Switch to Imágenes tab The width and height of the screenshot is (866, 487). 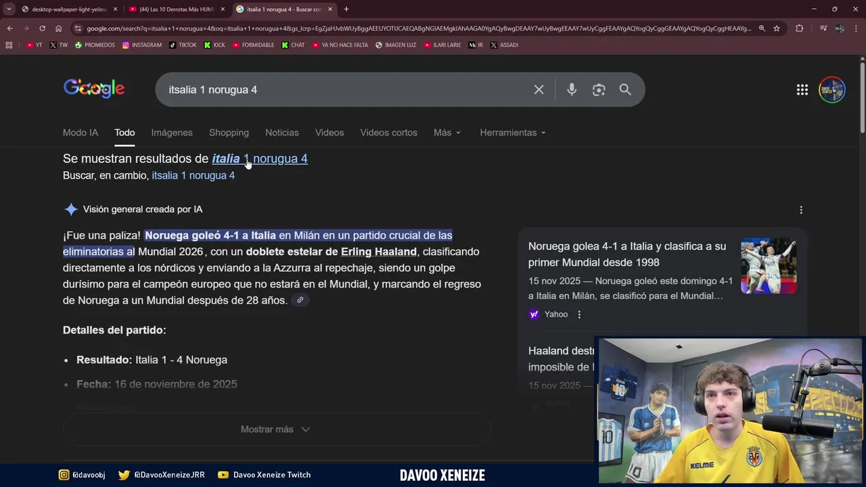click(x=172, y=133)
